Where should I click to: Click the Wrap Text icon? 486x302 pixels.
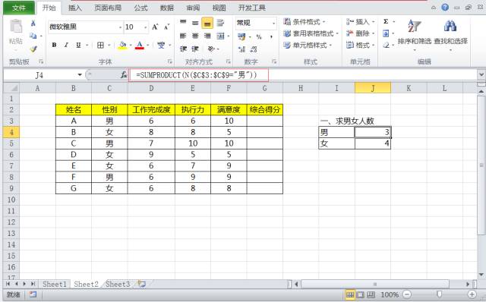220,23
